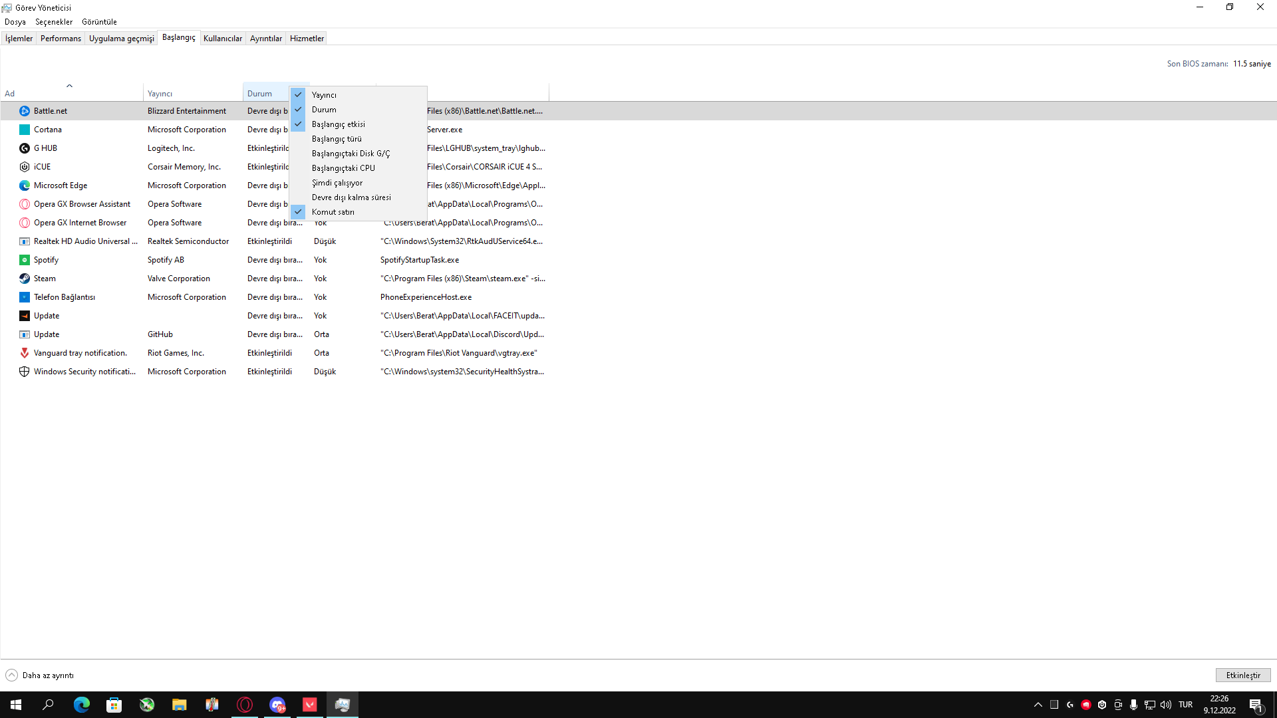Switch to the Ayrıntılar tab
Viewport: 1277px width, 718px height.
tap(266, 39)
